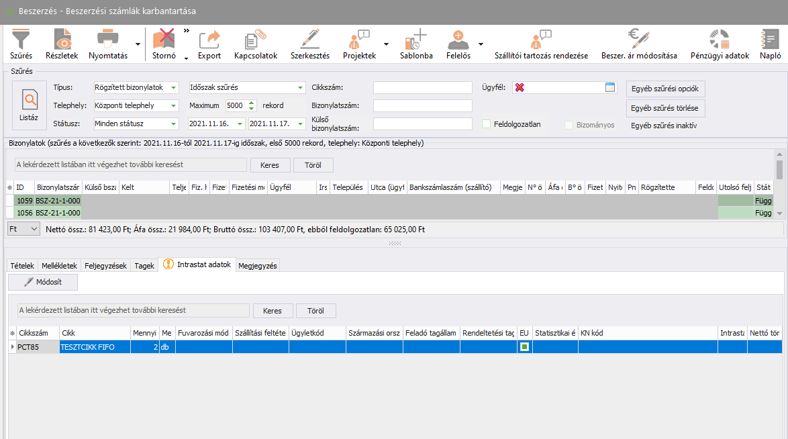
Task: Switch to the Tételek tab
Action: coord(21,266)
